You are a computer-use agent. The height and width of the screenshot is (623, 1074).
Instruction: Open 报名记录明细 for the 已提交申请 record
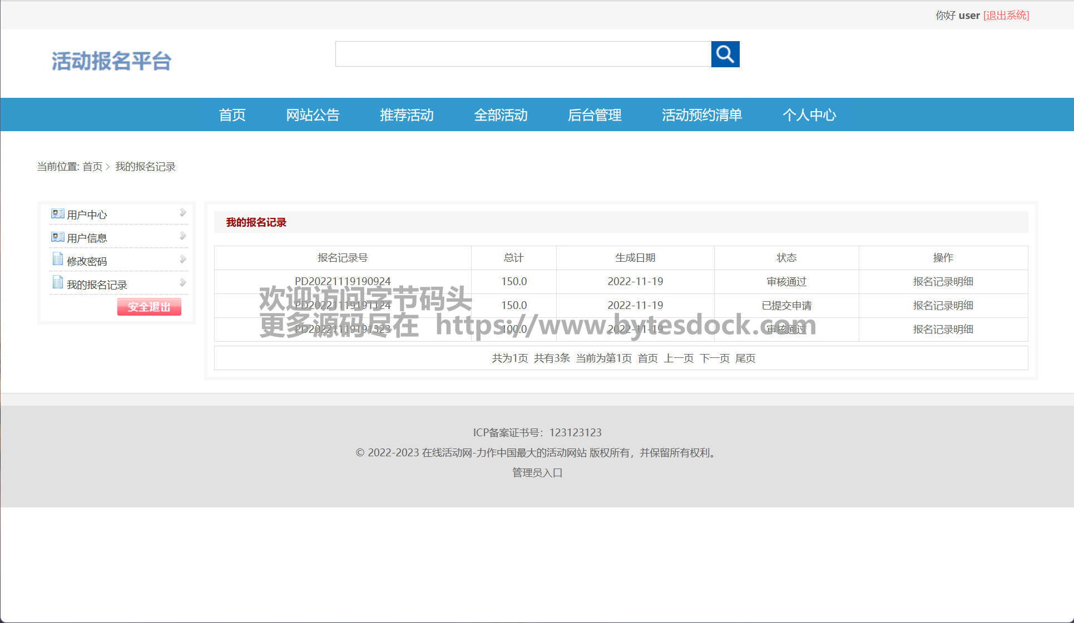pyautogui.click(x=943, y=306)
